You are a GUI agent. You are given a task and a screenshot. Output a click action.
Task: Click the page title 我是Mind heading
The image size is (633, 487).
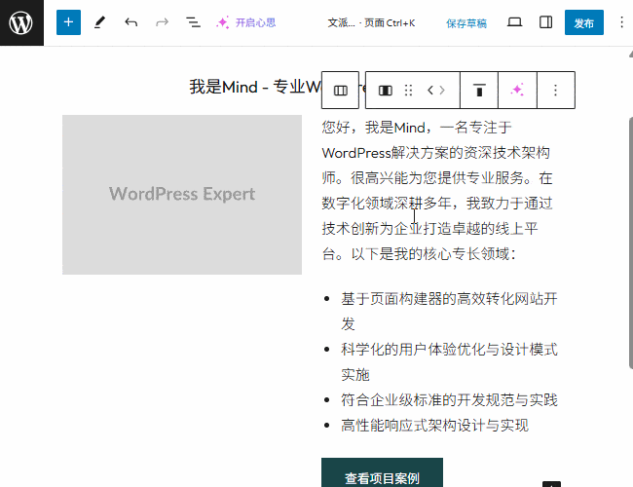point(255,88)
